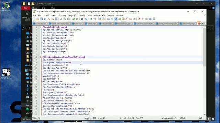Toggle Word Wrap toolbar icon

pos(108,19)
